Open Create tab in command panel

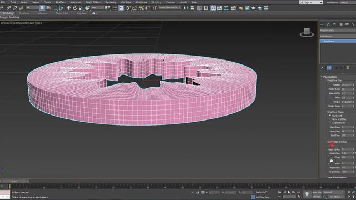click(322, 24)
